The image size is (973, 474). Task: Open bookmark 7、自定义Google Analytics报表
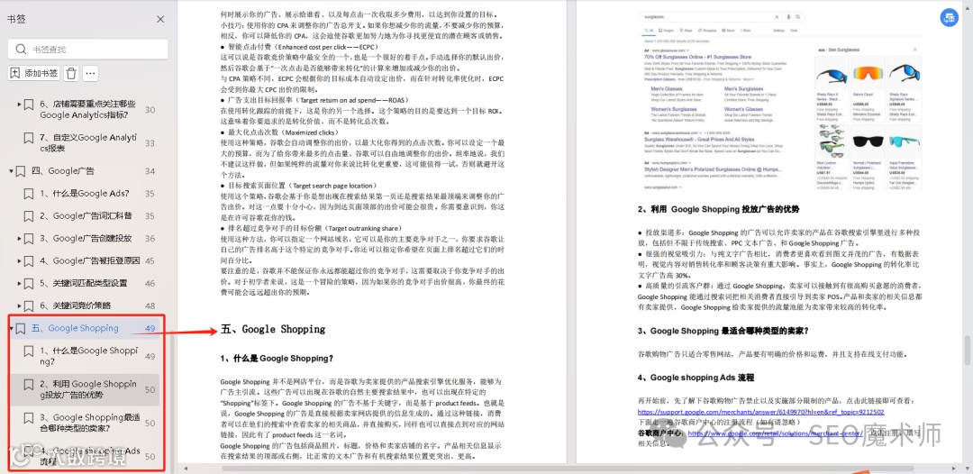coord(87,143)
